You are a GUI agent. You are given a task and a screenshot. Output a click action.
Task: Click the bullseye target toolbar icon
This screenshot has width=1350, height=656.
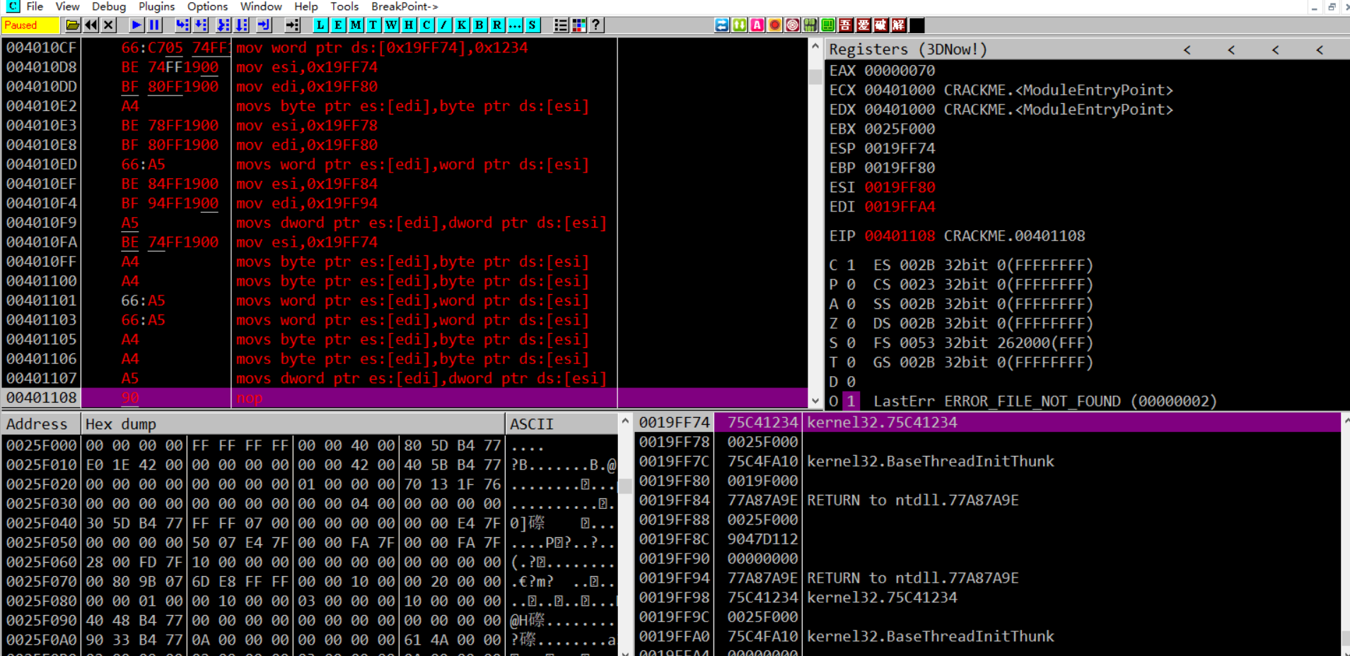792,25
